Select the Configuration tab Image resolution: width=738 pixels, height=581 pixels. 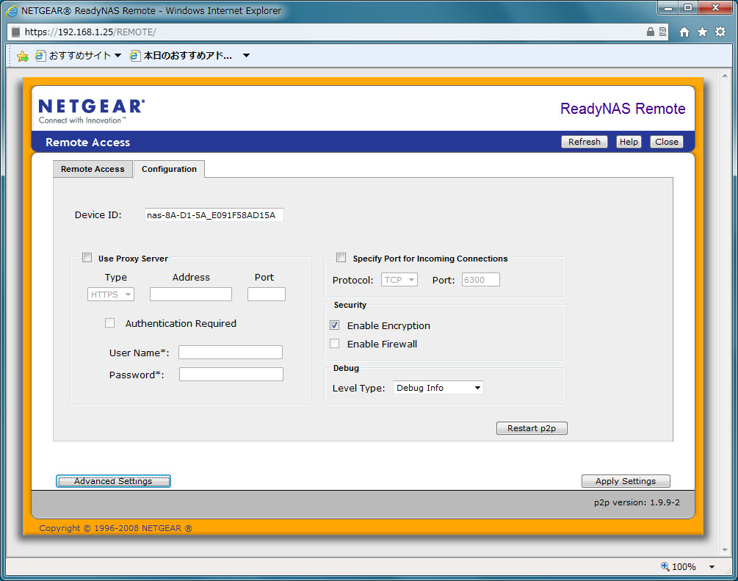[x=169, y=169]
